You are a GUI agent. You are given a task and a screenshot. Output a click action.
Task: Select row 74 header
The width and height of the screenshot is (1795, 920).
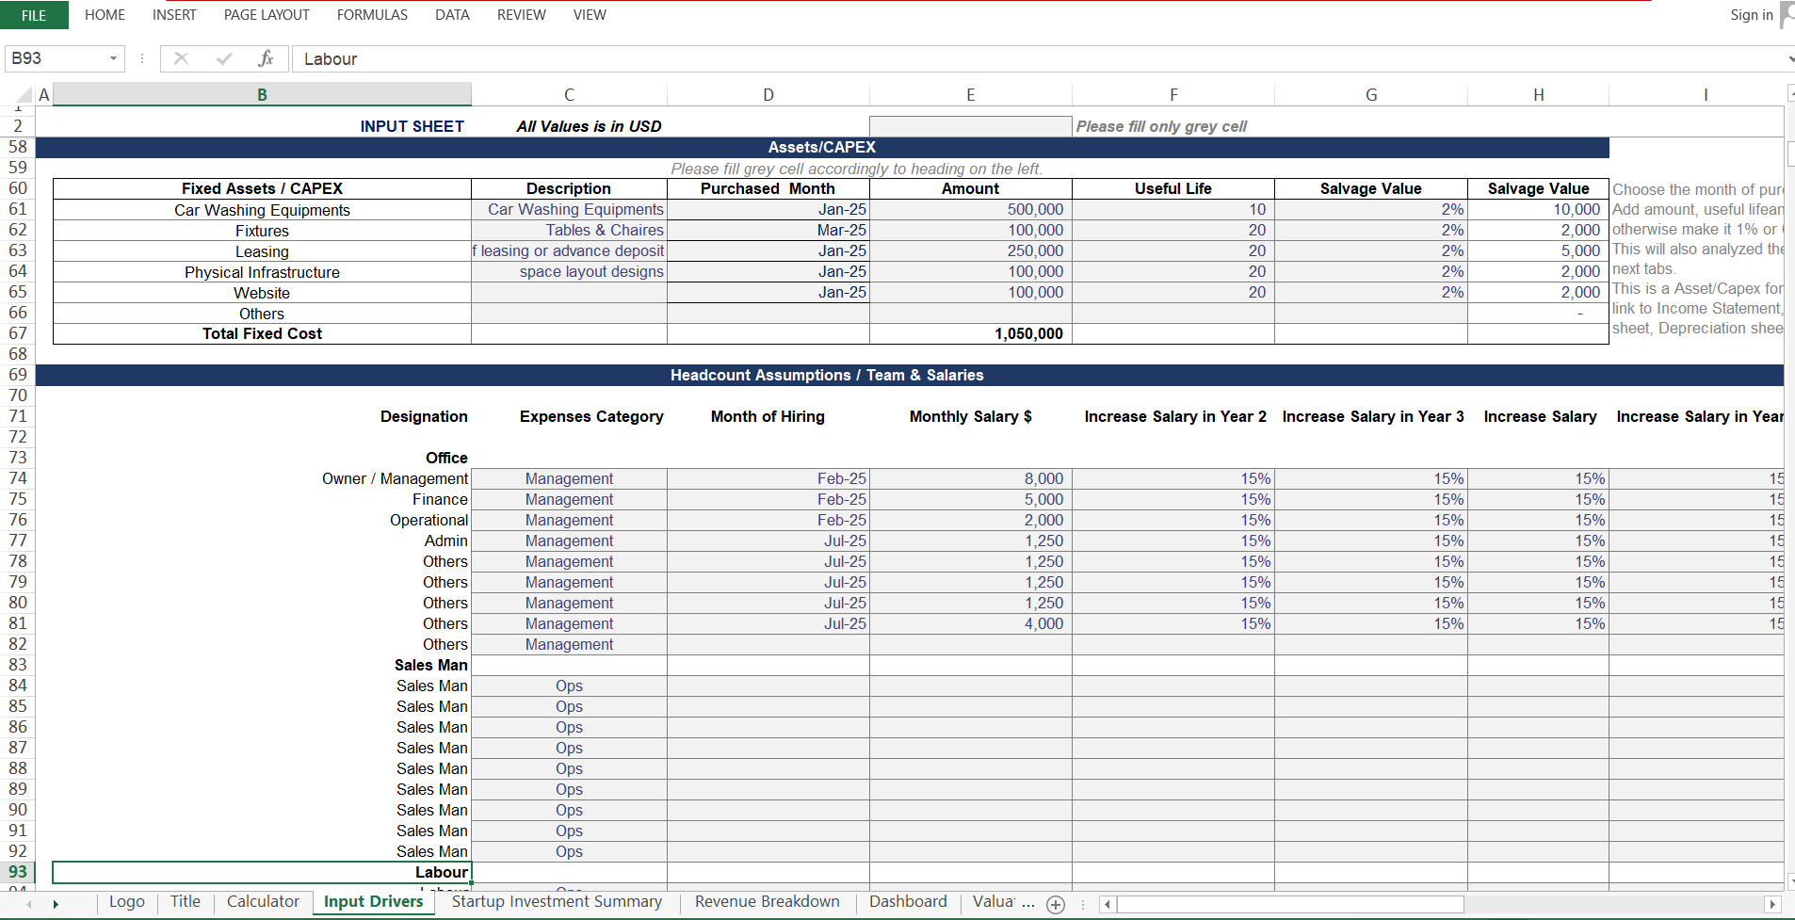point(18,478)
